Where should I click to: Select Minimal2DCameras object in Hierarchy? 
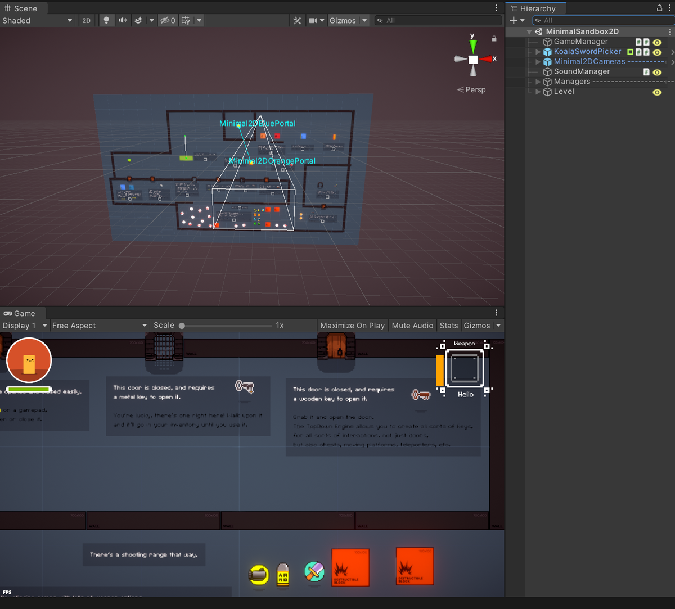point(589,61)
